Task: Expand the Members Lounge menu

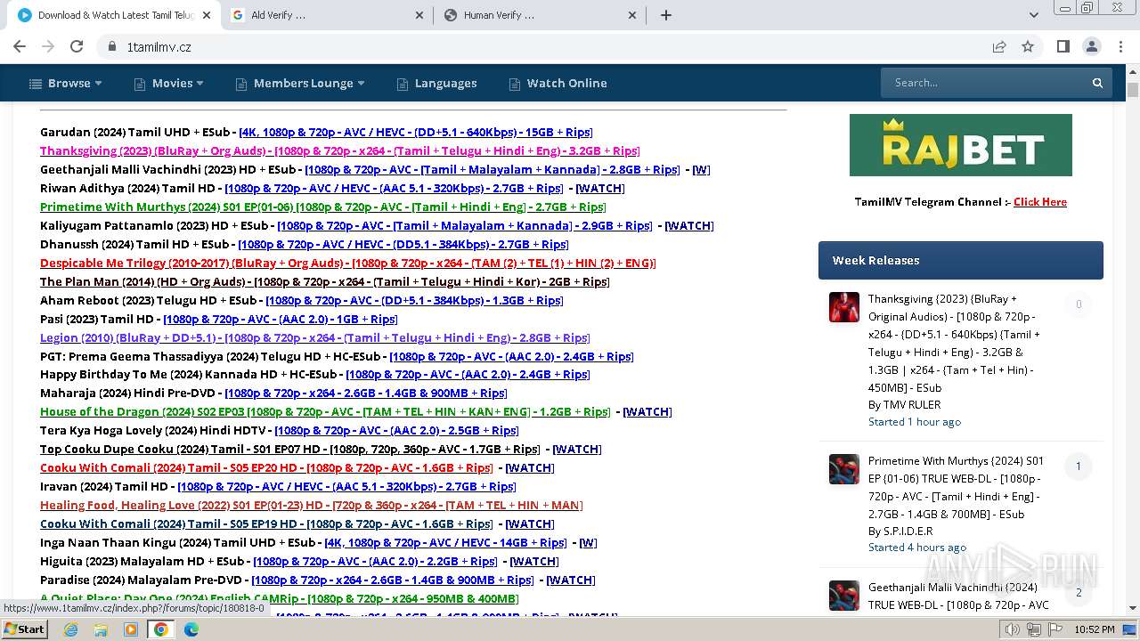Action: click(x=301, y=83)
